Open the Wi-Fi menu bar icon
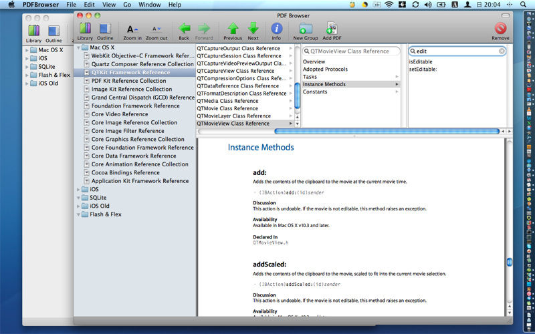This screenshot has width=535, height=334. pos(389,5)
